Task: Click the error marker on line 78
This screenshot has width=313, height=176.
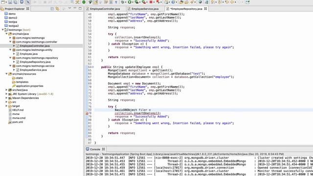Action: 87,113
